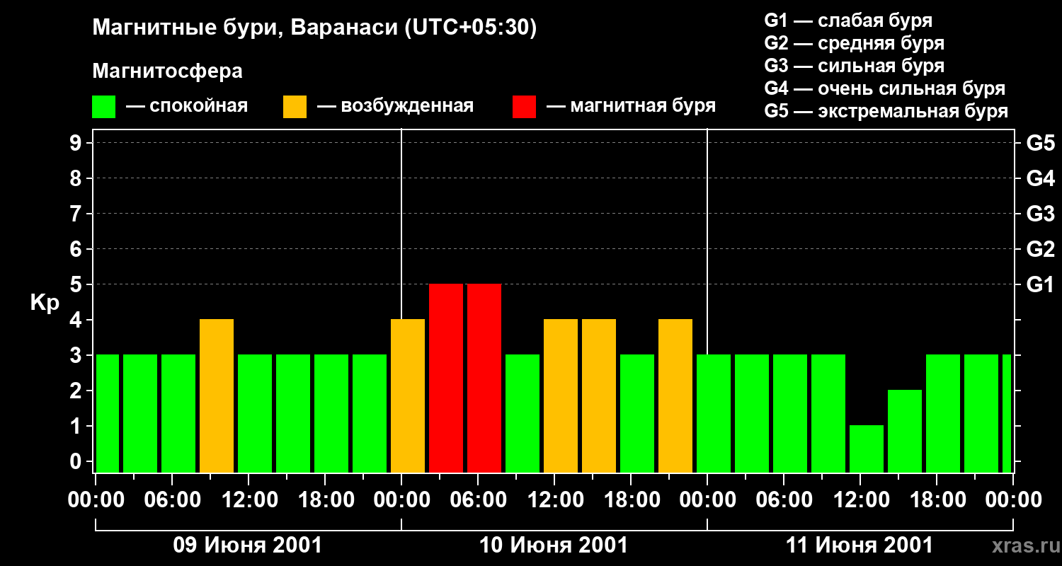Image resolution: width=1062 pixels, height=566 pixels.
Task: Click the green 18:00–21:00 bar on 11 Июня
Action: tap(943, 414)
